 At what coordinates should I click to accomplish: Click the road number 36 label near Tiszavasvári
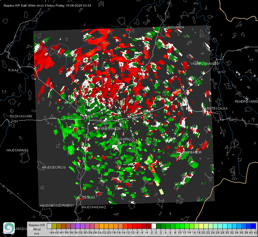click(x=16, y=121)
